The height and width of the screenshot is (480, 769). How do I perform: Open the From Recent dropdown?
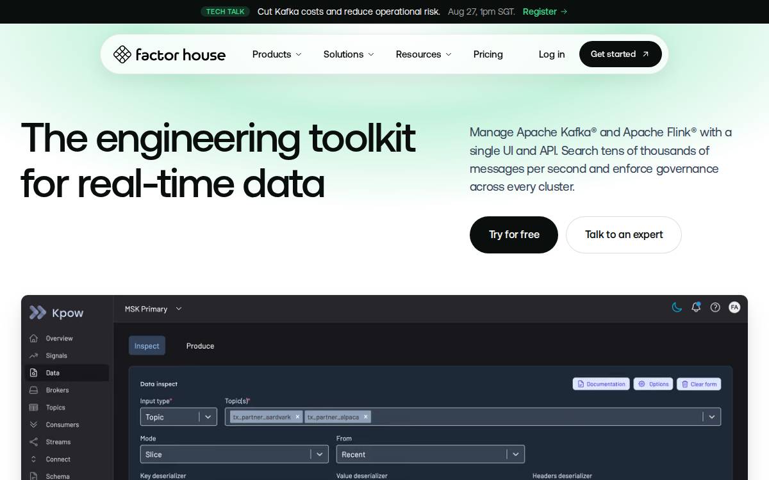[x=431, y=454]
